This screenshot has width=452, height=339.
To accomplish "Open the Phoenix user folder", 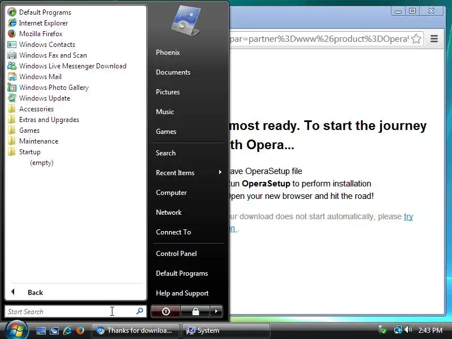I will pos(168,53).
